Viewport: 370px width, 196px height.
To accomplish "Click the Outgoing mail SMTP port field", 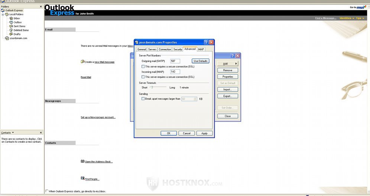I will pos(175,61).
